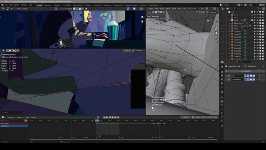This screenshot has height=150, width=266.
Task: Hide Cube.003 in viewport via eye icon
Action: tap(258, 37)
